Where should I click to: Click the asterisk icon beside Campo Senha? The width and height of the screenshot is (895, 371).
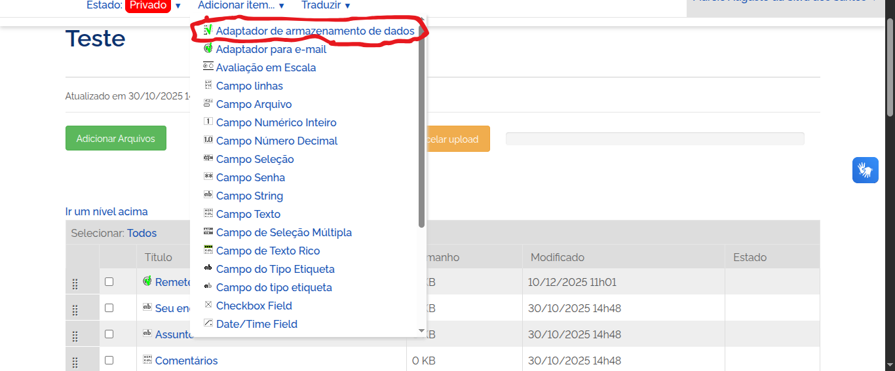(208, 176)
